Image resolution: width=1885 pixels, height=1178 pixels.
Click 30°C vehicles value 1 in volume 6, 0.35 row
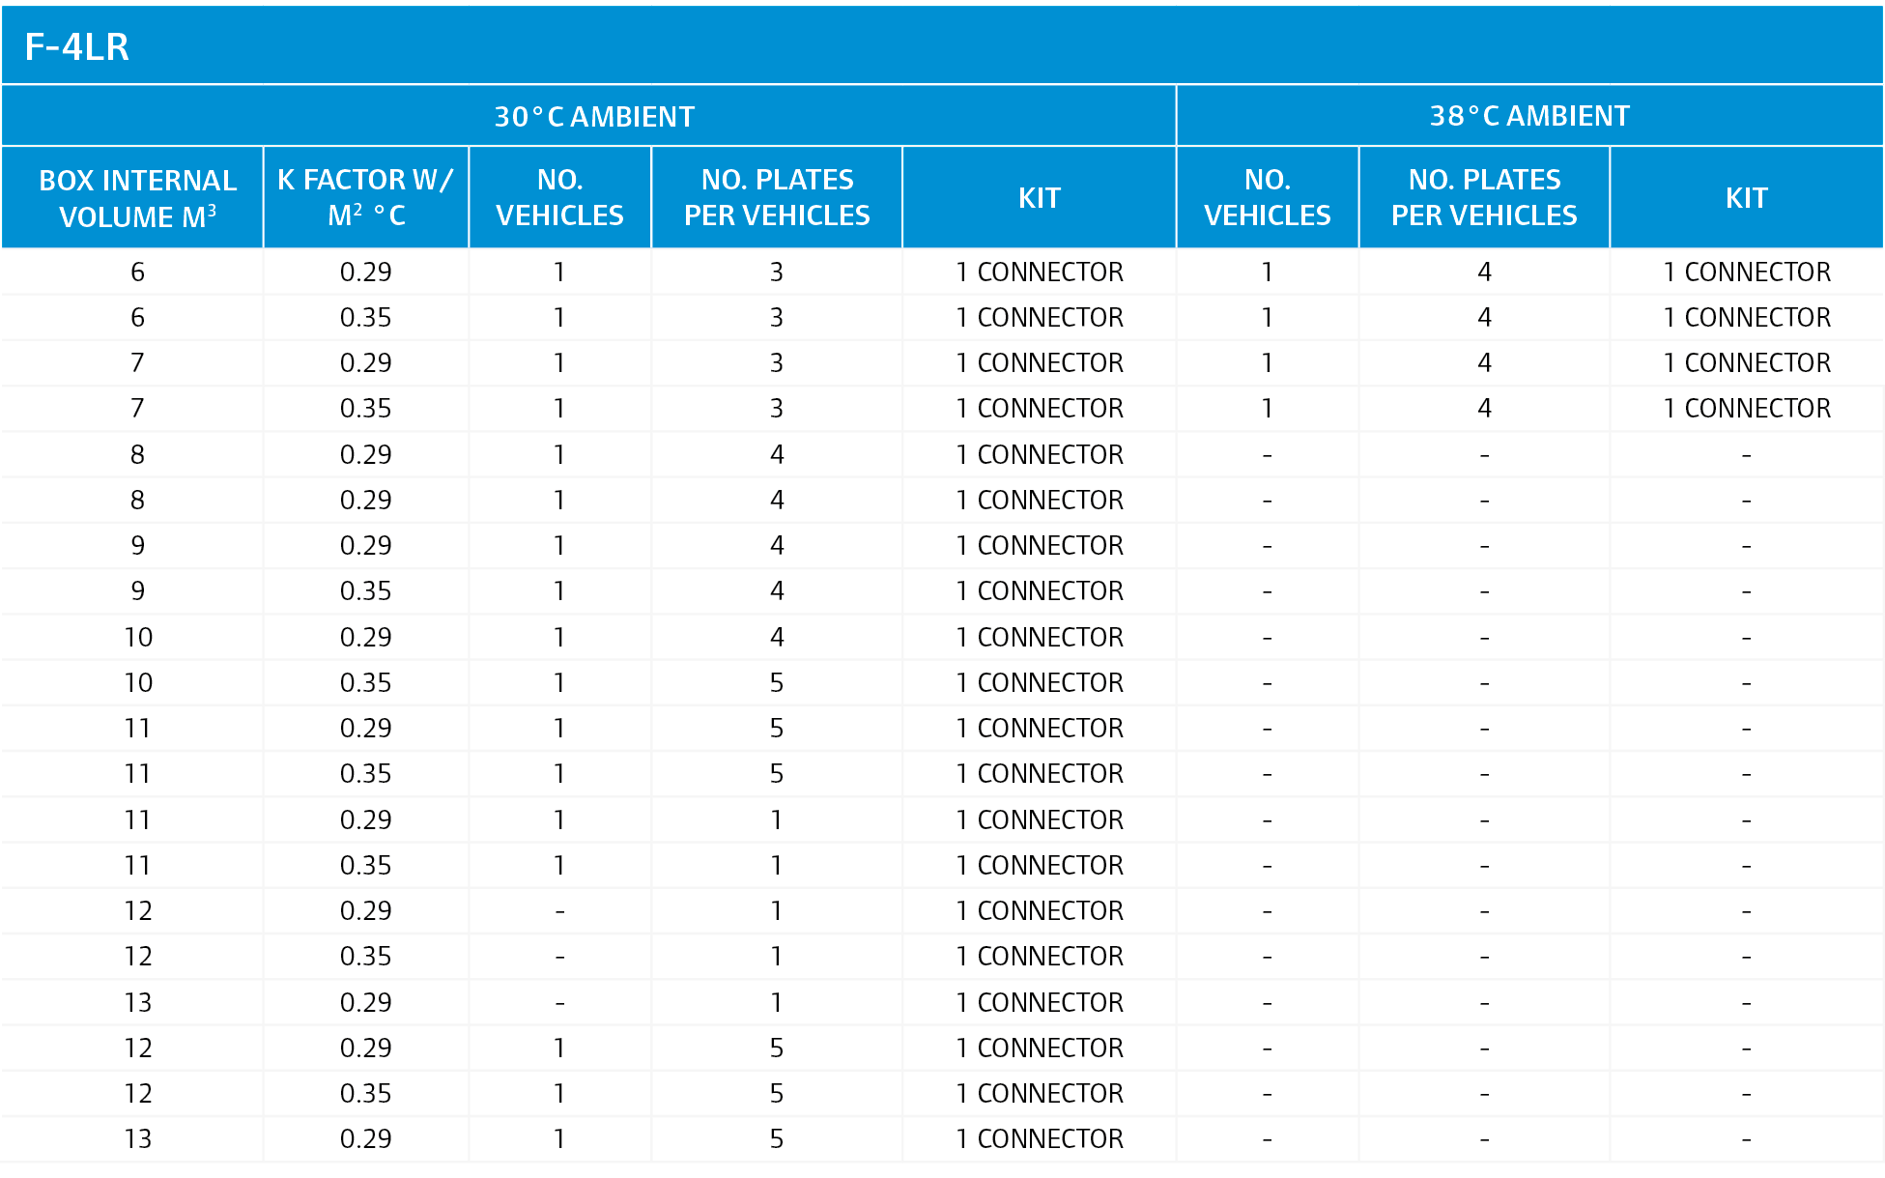(x=559, y=318)
